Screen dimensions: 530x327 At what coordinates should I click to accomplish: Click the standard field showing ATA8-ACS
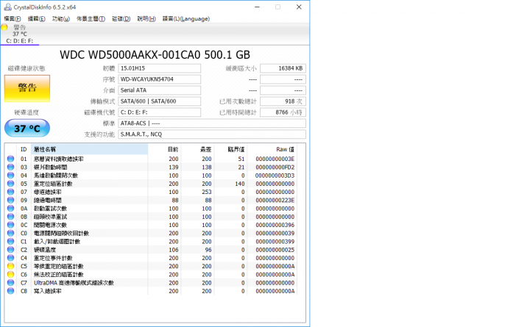(212, 123)
